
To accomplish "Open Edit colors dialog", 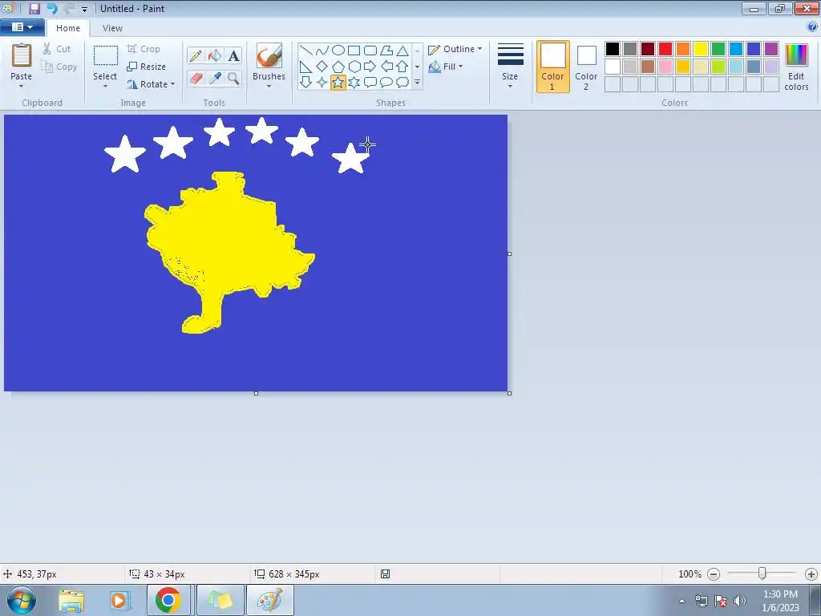I will coord(796,67).
